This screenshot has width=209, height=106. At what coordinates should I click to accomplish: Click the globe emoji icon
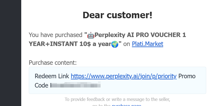115,44
